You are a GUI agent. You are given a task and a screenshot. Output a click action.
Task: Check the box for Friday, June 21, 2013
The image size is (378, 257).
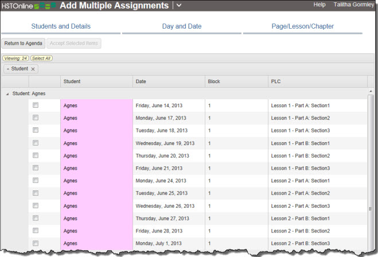pyautogui.click(x=36, y=168)
